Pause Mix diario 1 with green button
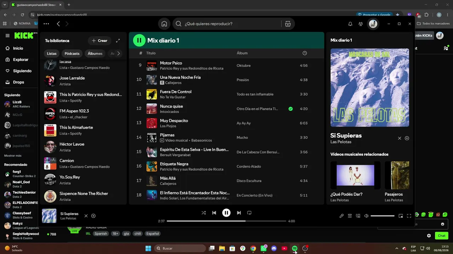453x254 pixels. click(x=139, y=40)
